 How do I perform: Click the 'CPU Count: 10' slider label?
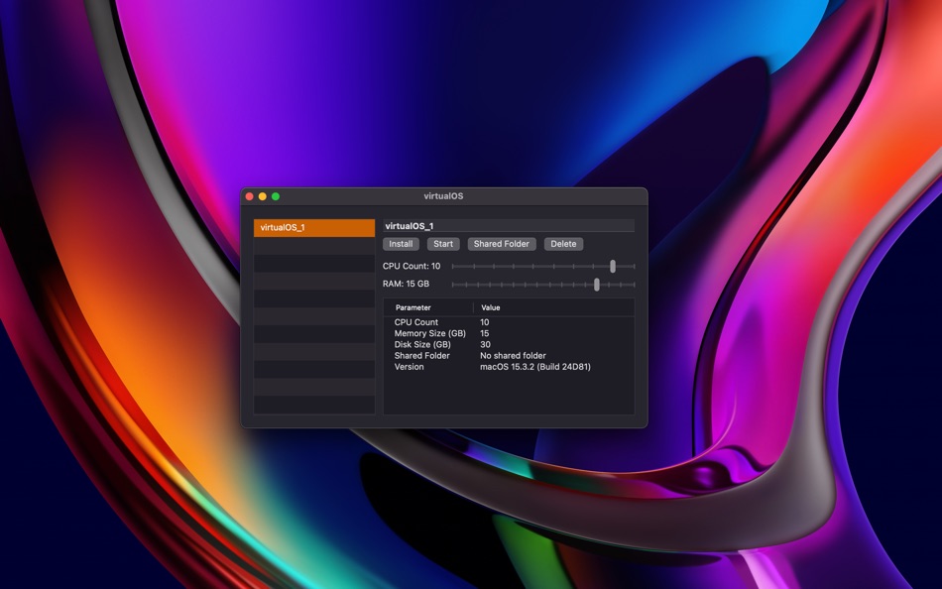(412, 267)
